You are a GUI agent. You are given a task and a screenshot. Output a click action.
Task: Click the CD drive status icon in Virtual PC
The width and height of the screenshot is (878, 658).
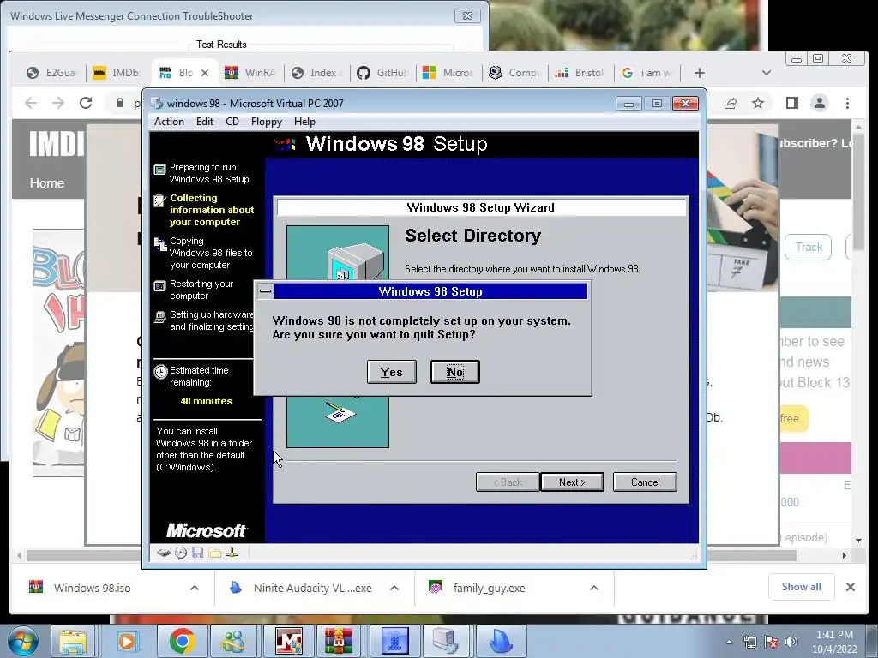pos(181,553)
